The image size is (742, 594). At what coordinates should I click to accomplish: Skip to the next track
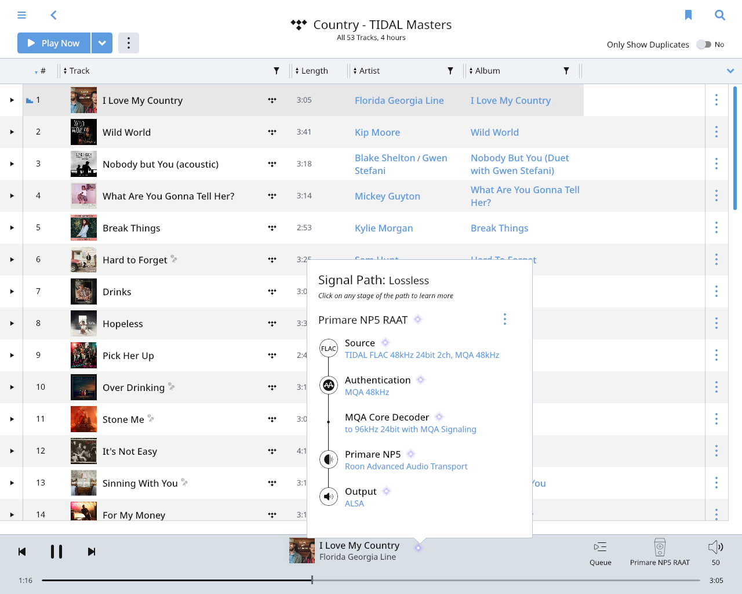(x=91, y=552)
